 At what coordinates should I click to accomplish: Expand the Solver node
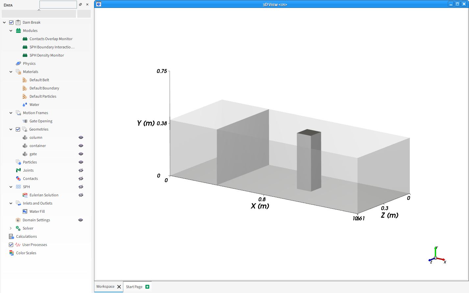point(11,228)
